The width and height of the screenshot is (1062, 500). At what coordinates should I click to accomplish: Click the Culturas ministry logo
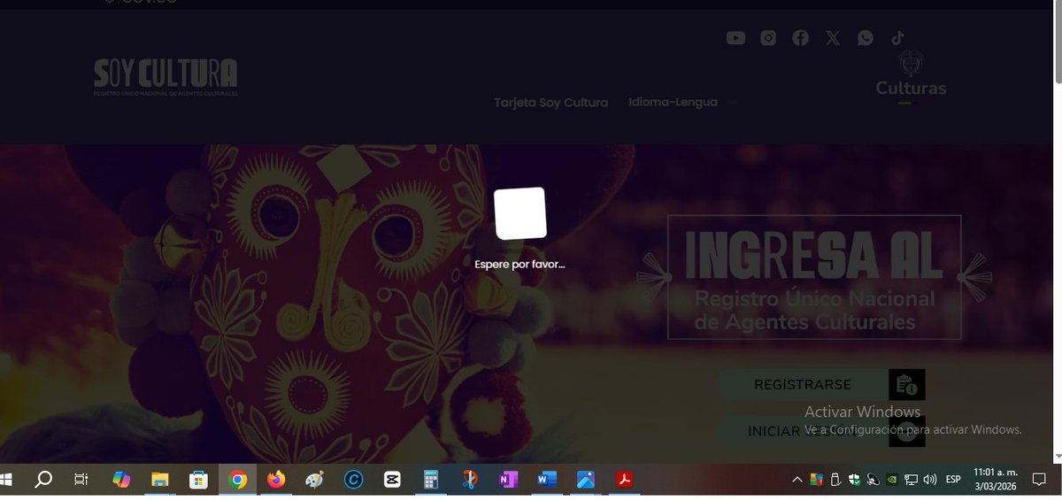(x=911, y=77)
